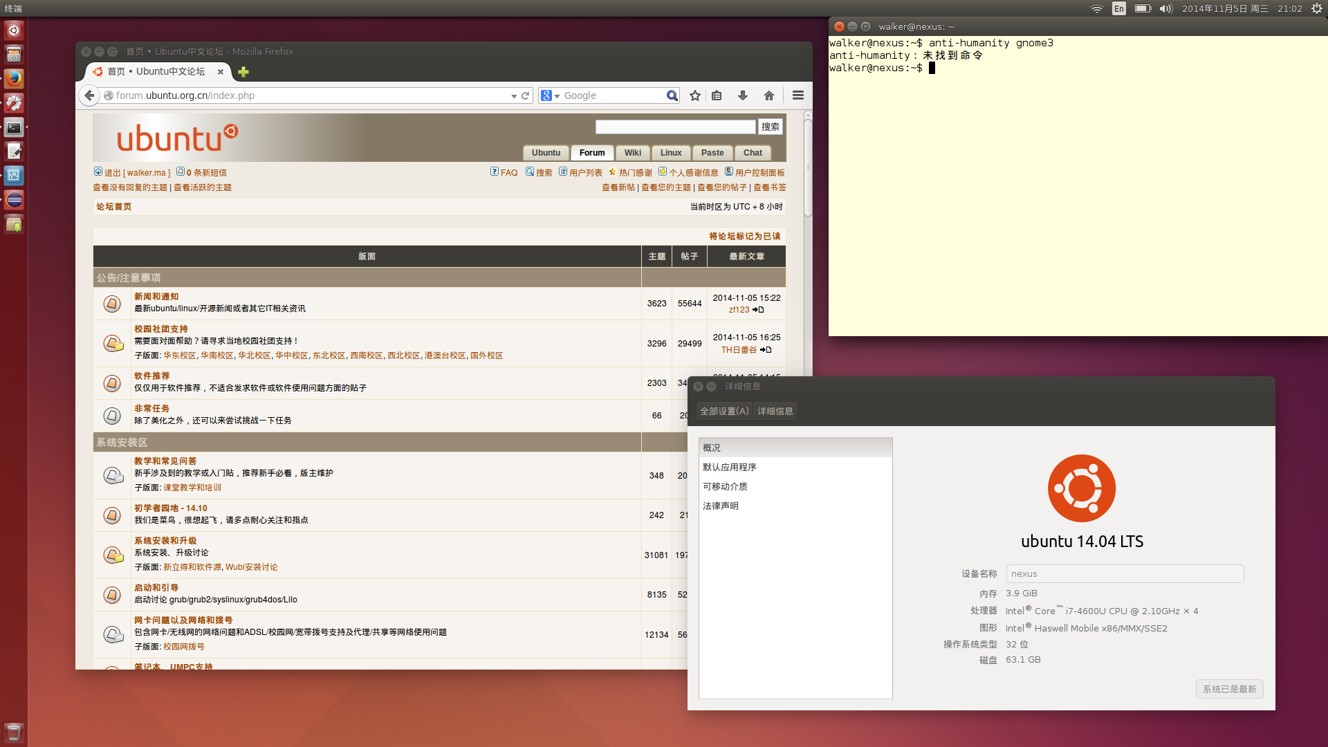Close the Ubuntu中文论坛 tab
1328x747 pixels.
[221, 72]
